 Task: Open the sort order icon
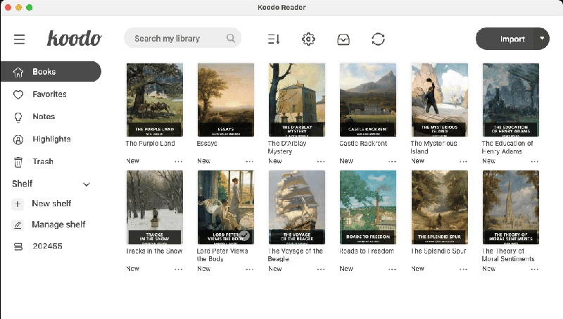pyautogui.click(x=274, y=39)
